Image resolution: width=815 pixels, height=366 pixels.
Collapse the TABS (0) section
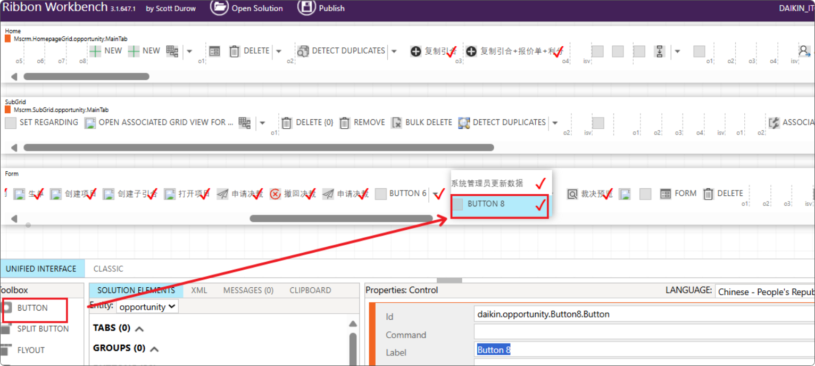[139, 329]
